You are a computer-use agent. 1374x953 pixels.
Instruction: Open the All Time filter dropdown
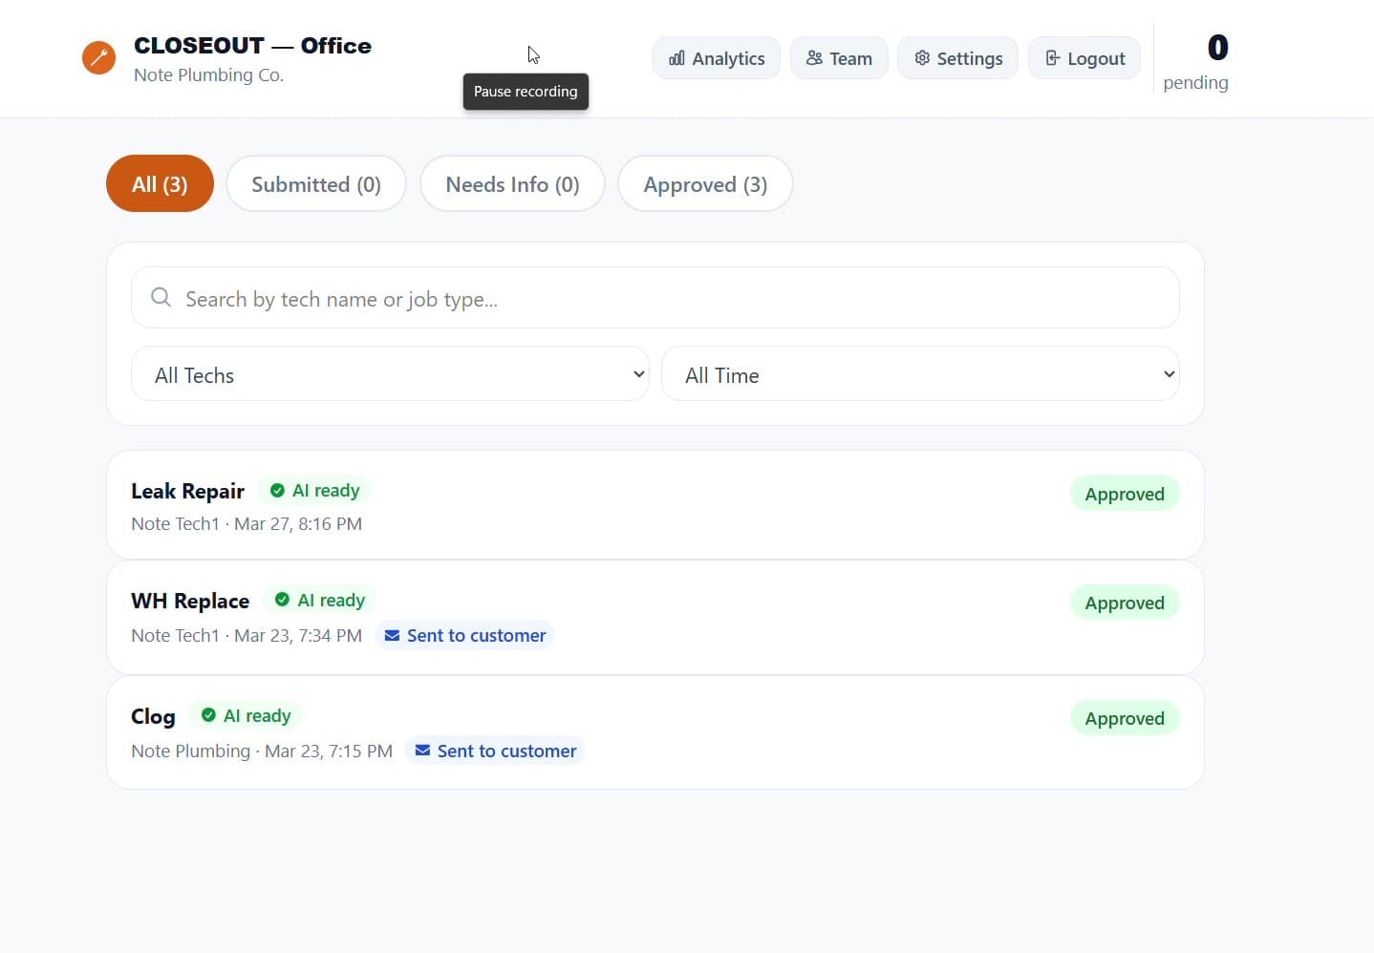tap(920, 373)
